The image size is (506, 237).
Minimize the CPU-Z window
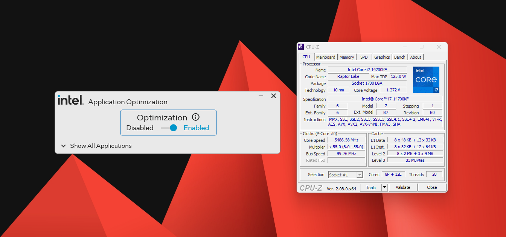405,47
